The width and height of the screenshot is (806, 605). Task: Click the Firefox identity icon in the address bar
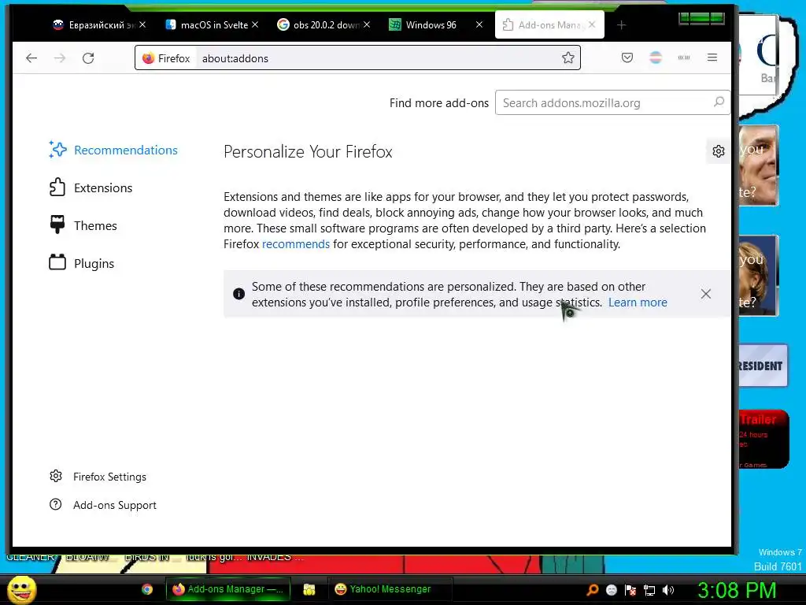(x=166, y=58)
